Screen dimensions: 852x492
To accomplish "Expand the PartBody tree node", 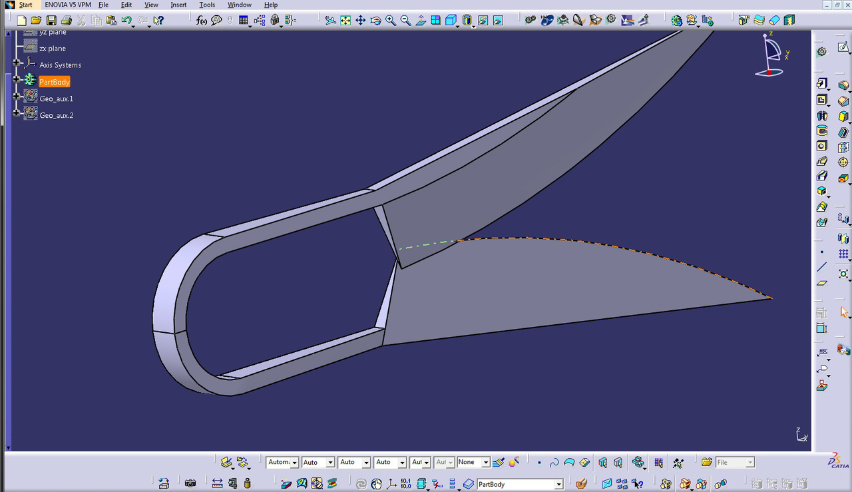I will (16, 79).
